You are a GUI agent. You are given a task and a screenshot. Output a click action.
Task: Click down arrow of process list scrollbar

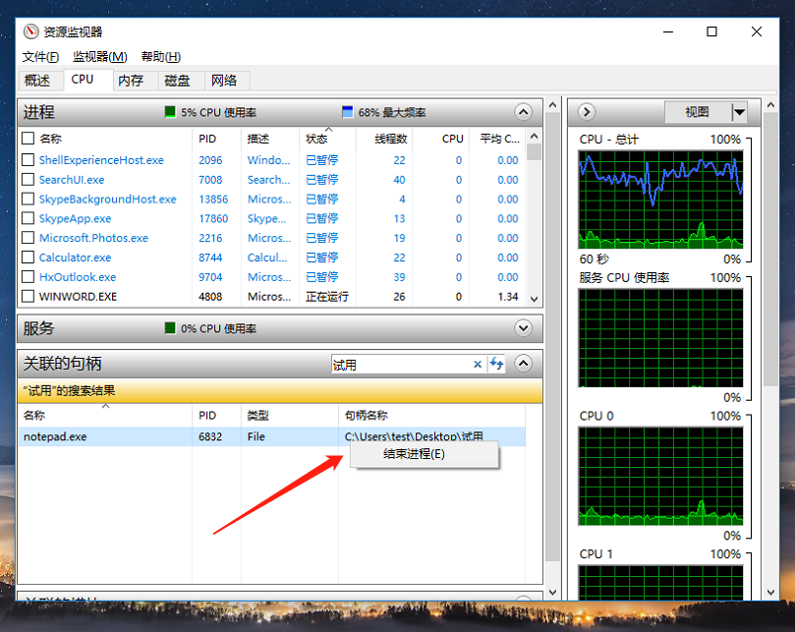point(534,298)
